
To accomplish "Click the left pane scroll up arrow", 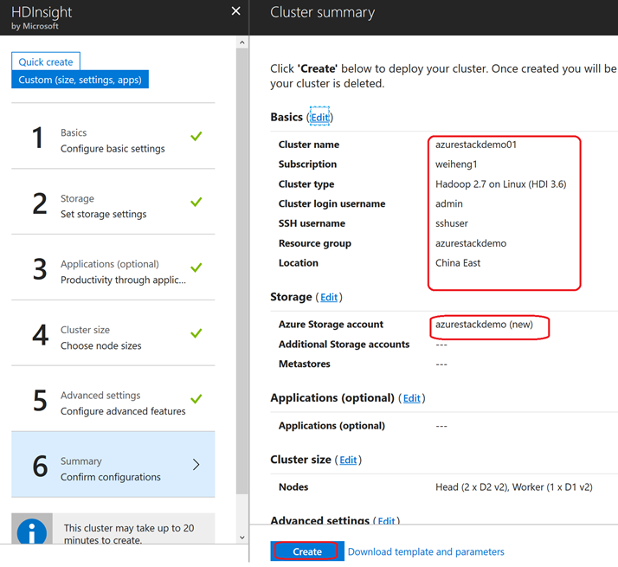I will [242, 42].
